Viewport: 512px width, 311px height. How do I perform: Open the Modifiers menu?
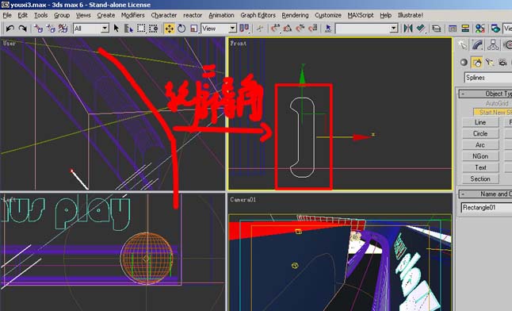pos(132,15)
